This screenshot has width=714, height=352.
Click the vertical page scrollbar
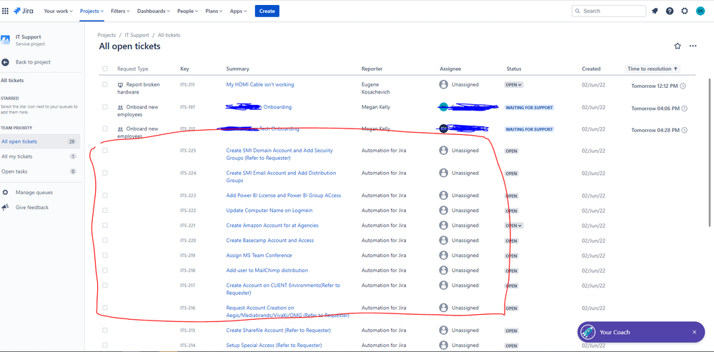711,152
